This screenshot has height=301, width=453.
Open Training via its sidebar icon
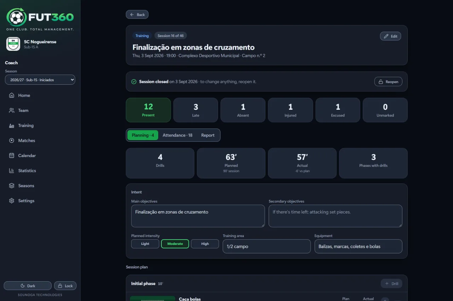[x=12, y=126]
